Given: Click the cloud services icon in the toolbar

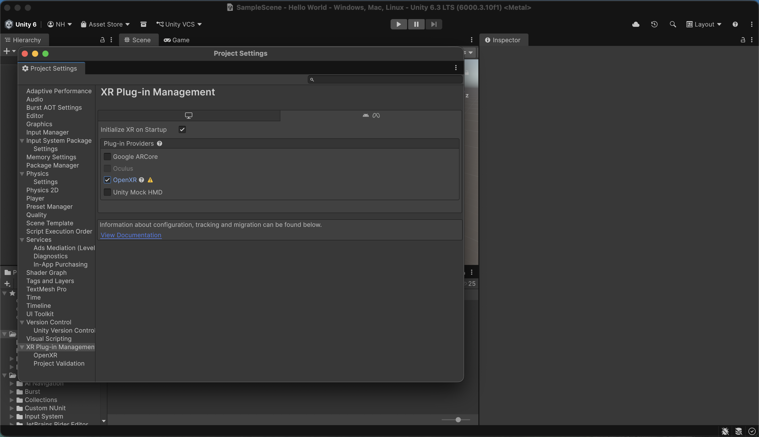Looking at the screenshot, I should coord(636,24).
